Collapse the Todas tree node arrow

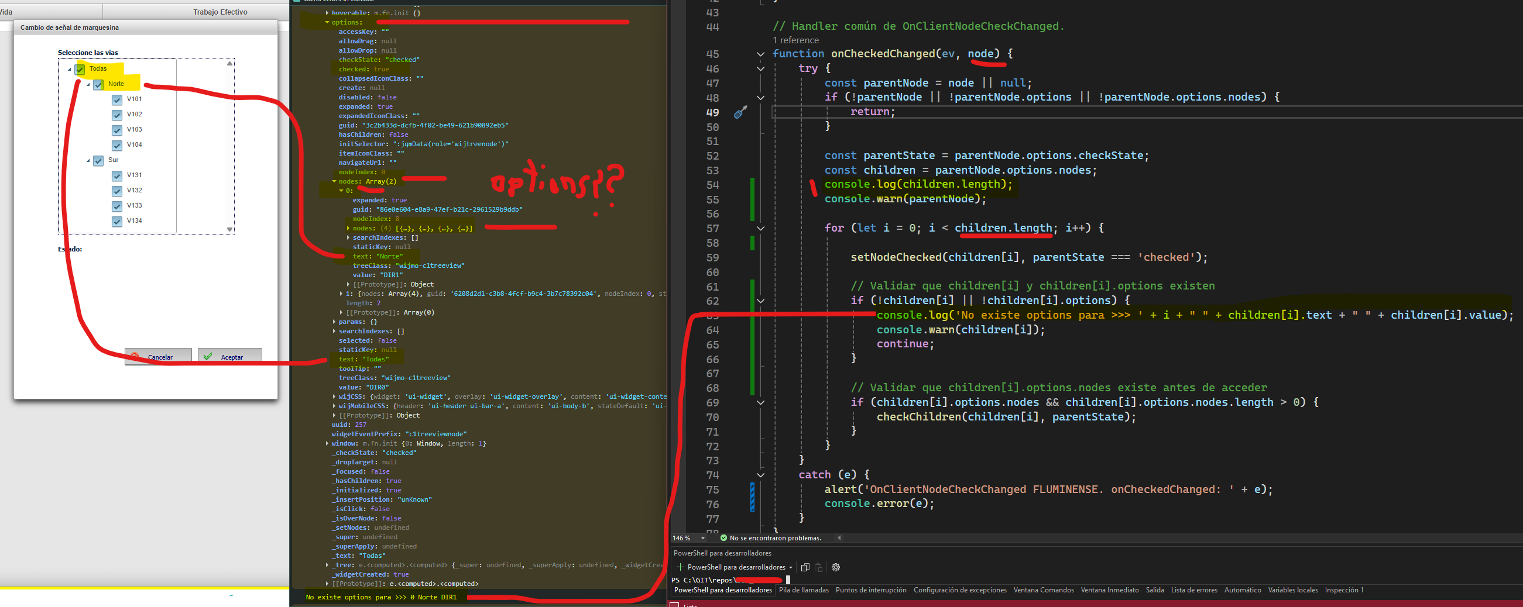pyautogui.click(x=69, y=69)
